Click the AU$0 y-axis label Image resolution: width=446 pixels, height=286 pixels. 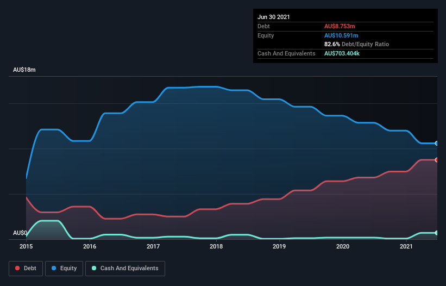(x=20, y=233)
